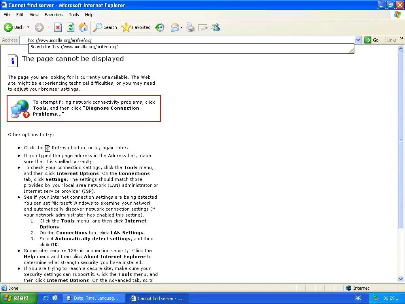This screenshot has height=304, width=405.
Task: Open the Search pane from toolbar
Action: pyautogui.click(x=105, y=27)
